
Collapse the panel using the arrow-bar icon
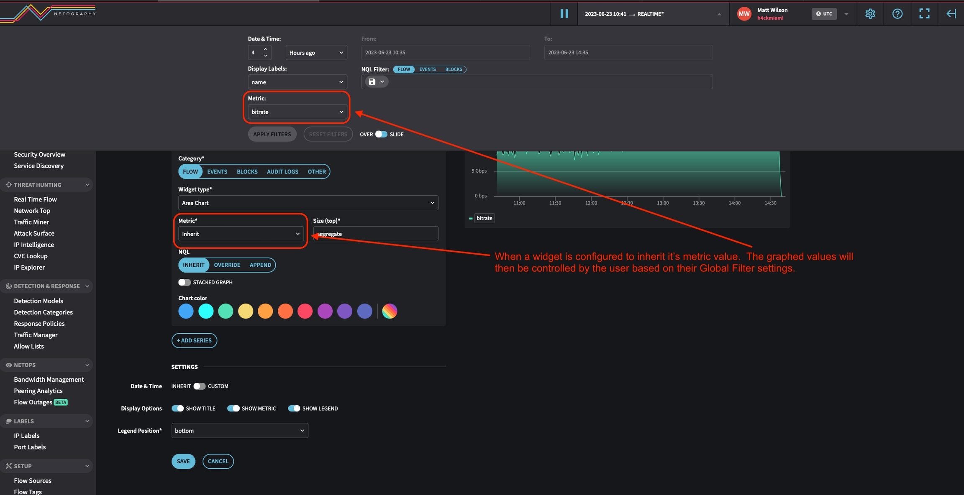pos(951,14)
